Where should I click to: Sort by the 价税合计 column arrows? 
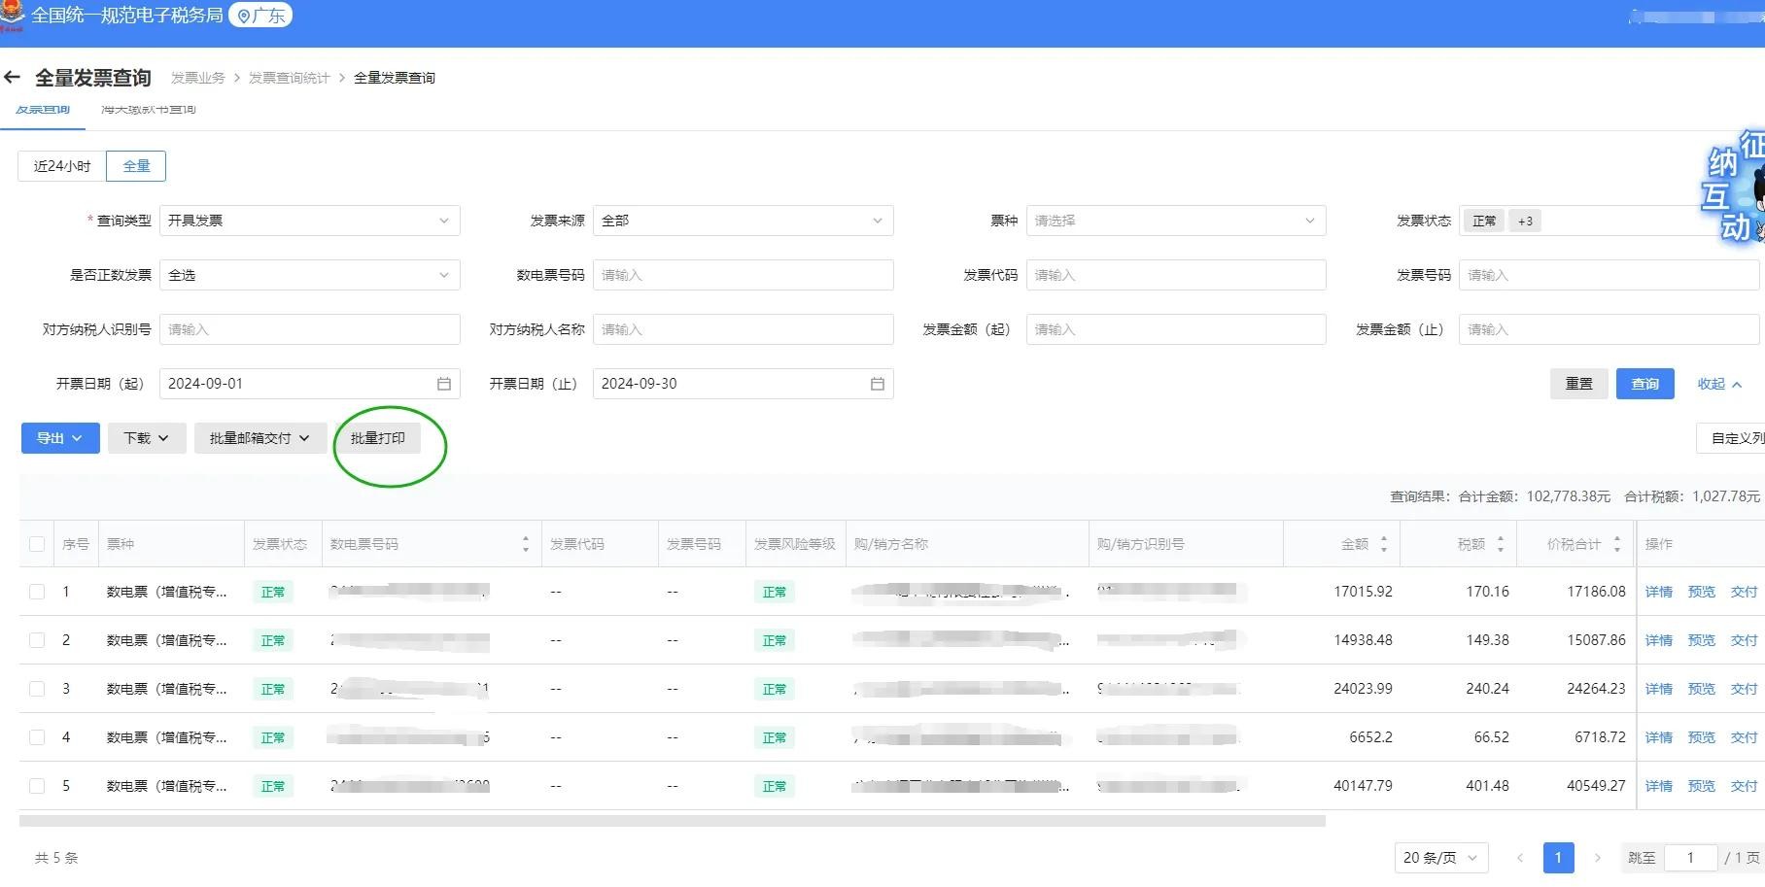tap(1617, 544)
